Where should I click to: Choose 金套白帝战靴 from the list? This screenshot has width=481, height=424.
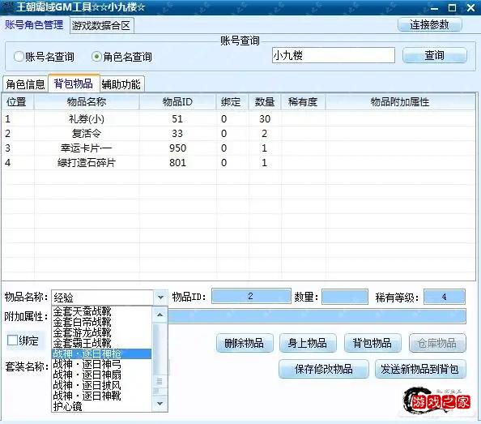coord(101,322)
